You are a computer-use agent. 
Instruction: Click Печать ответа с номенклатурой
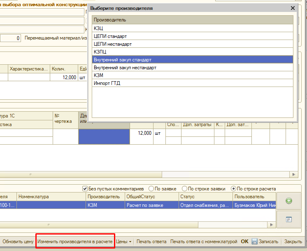[204, 242]
